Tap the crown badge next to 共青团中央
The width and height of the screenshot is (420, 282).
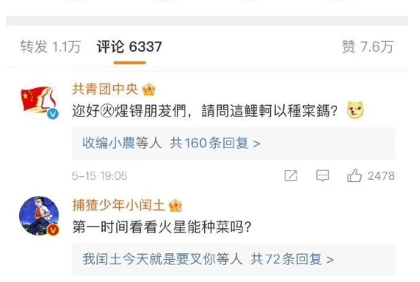149,90
